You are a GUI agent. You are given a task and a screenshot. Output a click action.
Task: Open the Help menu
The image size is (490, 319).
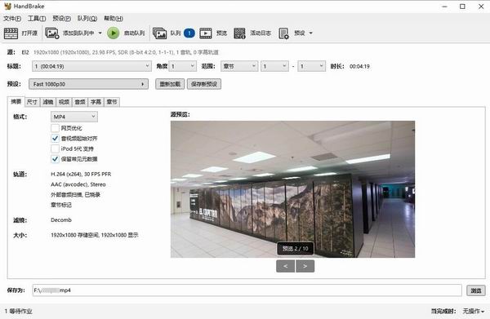[x=114, y=19]
